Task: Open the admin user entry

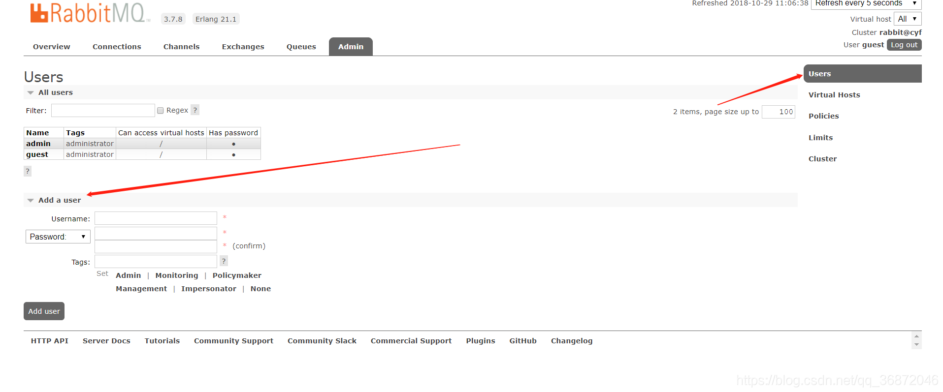Action: point(38,144)
